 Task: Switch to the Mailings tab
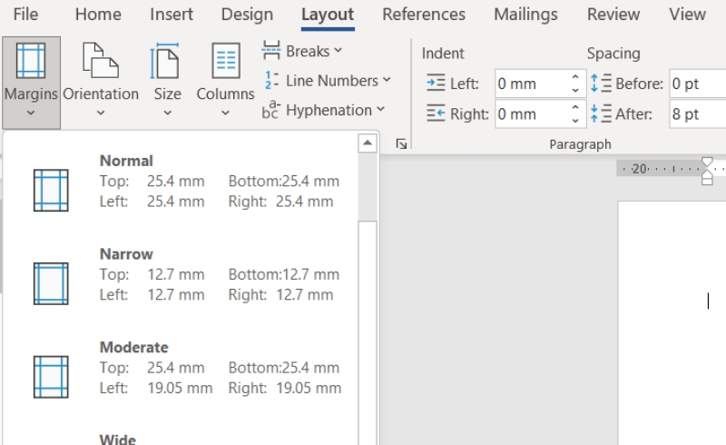525,15
